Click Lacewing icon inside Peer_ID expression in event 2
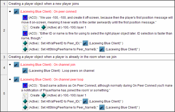 tap(85, 43)
